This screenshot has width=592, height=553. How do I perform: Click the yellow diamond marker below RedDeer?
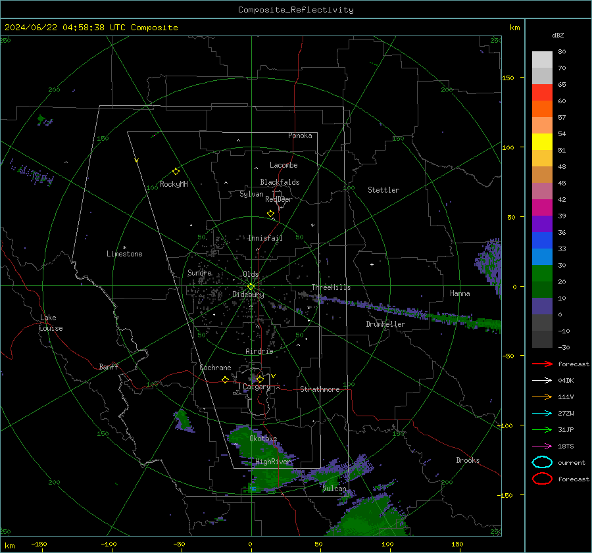270,214
